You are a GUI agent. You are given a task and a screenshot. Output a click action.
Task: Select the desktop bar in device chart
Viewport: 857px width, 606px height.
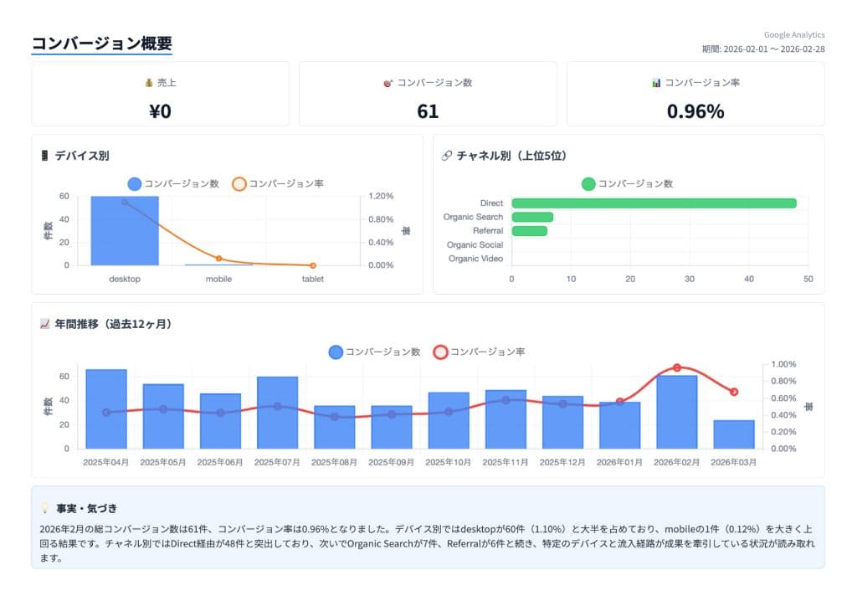click(x=125, y=231)
